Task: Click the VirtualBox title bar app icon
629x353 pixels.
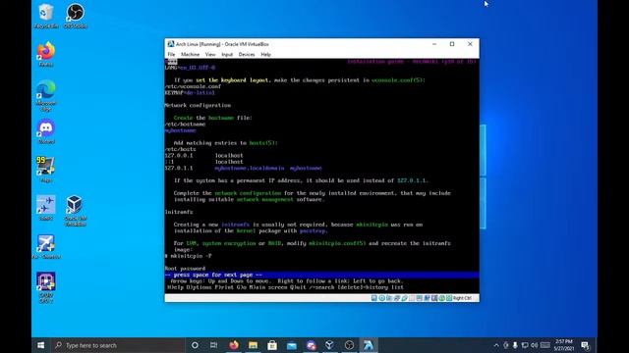Action: (x=171, y=44)
